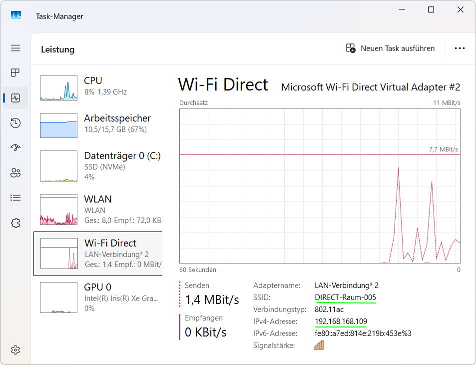Viewport: 476px width, 365px height.
Task: Click the Wi-Fi Direct mini graph thumbnail
Action: [59, 253]
